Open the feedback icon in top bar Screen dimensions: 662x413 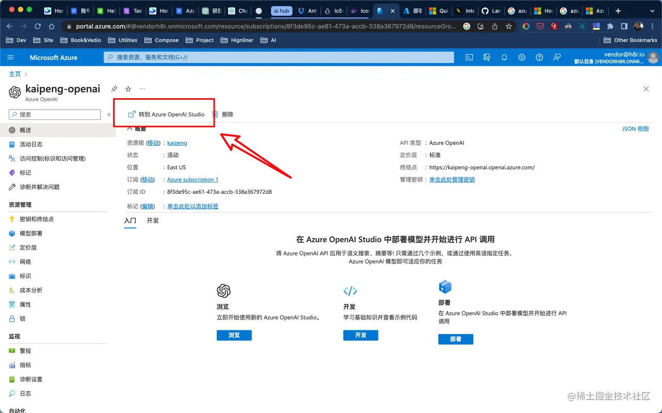[557, 57]
